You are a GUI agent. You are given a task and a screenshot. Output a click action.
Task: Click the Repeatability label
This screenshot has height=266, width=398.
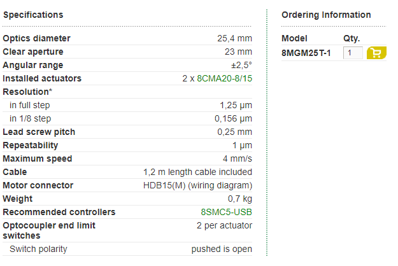(x=31, y=145)
